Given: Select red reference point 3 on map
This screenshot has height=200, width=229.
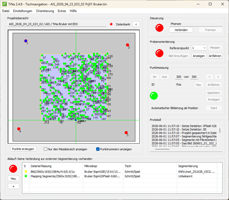Looking at the screenshot, I should pos(126,133).
